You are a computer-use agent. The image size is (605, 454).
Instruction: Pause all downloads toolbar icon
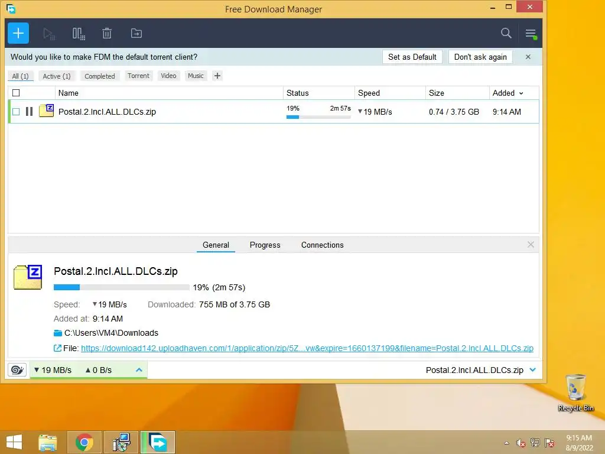(79, 34)
